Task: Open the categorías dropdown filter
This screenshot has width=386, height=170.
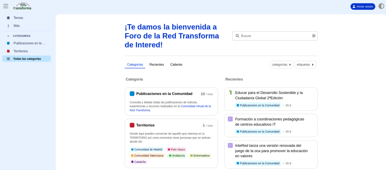Action: coord(282,65)
